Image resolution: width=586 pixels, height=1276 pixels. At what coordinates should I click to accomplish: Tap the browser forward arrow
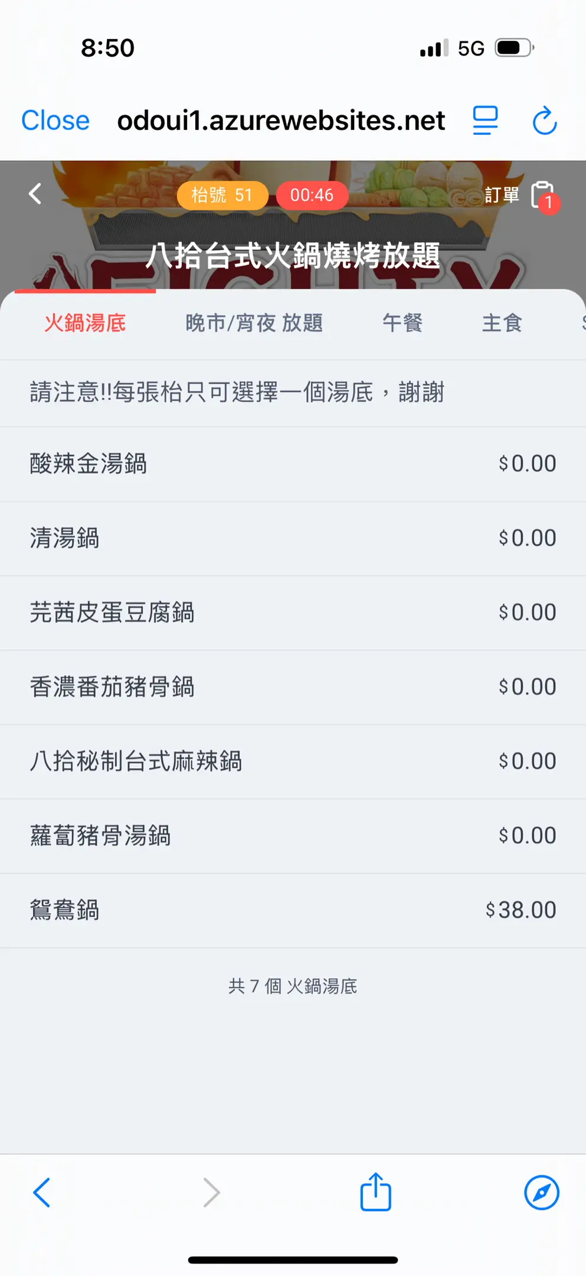tap(211, 1192)
